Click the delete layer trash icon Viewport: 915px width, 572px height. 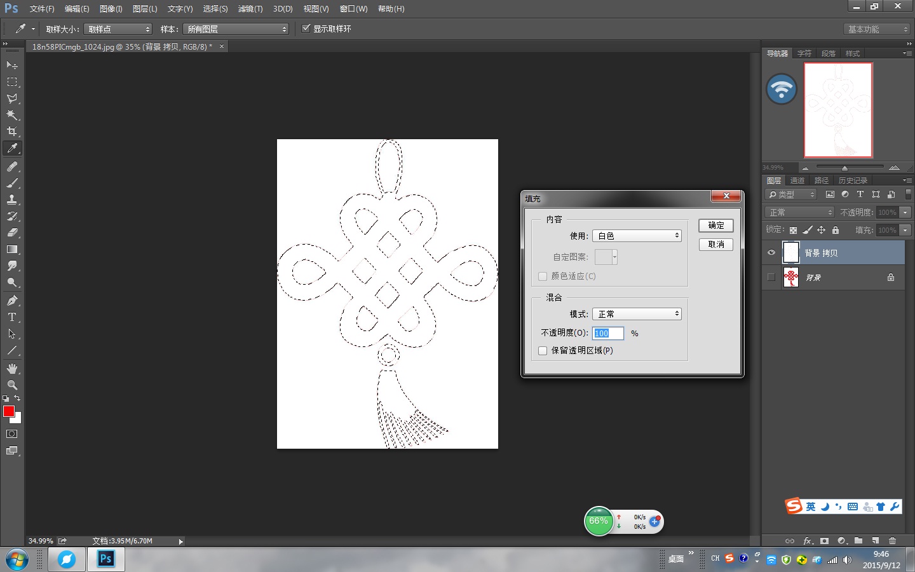pos(892,541)
